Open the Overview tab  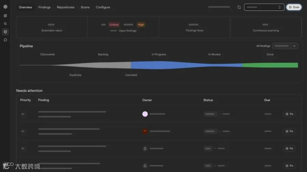point(25,7)
